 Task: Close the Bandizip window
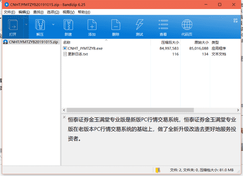[234, 4]
